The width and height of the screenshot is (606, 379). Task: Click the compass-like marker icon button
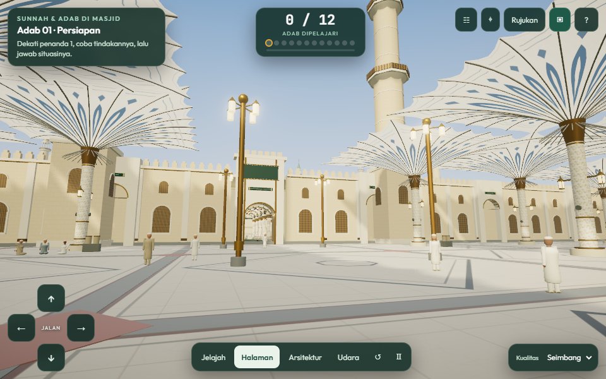point(490,20)
